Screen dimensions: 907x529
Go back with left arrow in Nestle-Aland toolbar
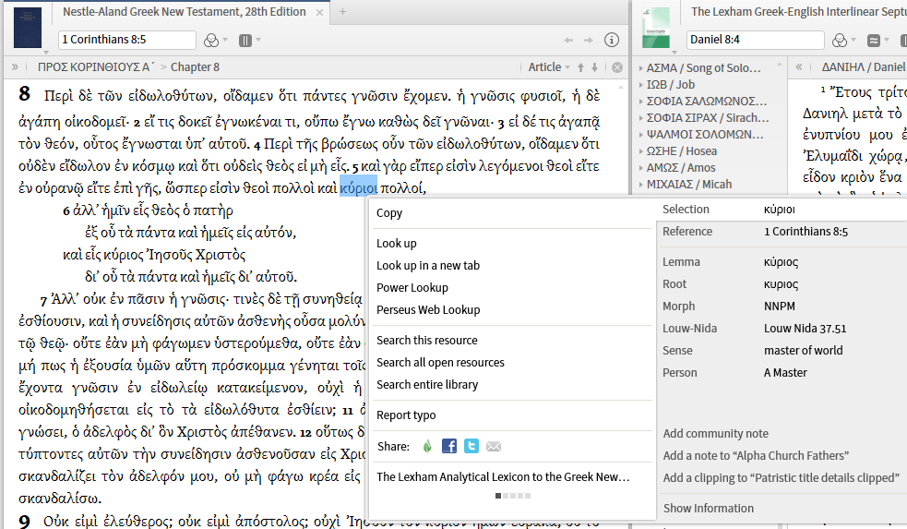(x=568, y=40)
